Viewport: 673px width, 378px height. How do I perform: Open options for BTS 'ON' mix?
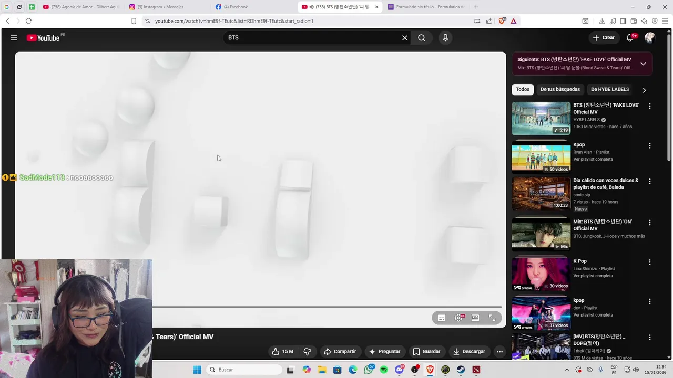tap(650, 223)
